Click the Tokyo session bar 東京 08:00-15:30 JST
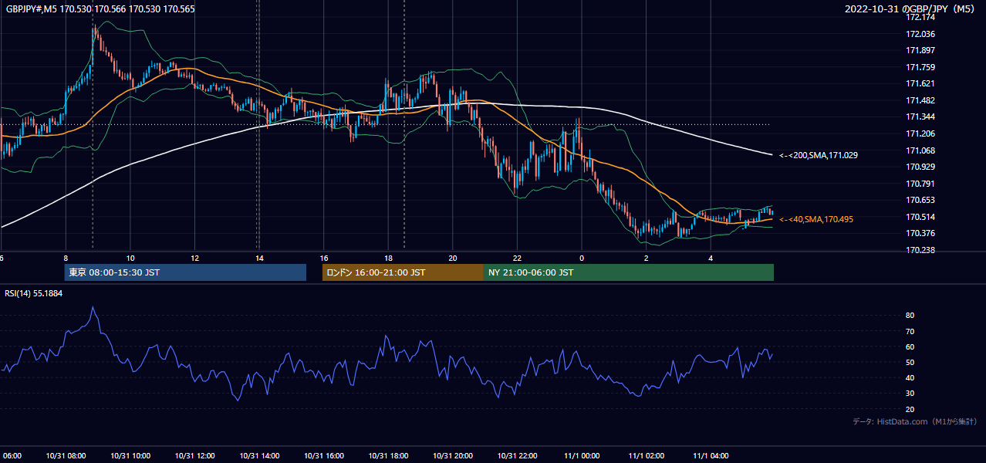Viewport: 986px width, 463px height. tap(185, 272)
